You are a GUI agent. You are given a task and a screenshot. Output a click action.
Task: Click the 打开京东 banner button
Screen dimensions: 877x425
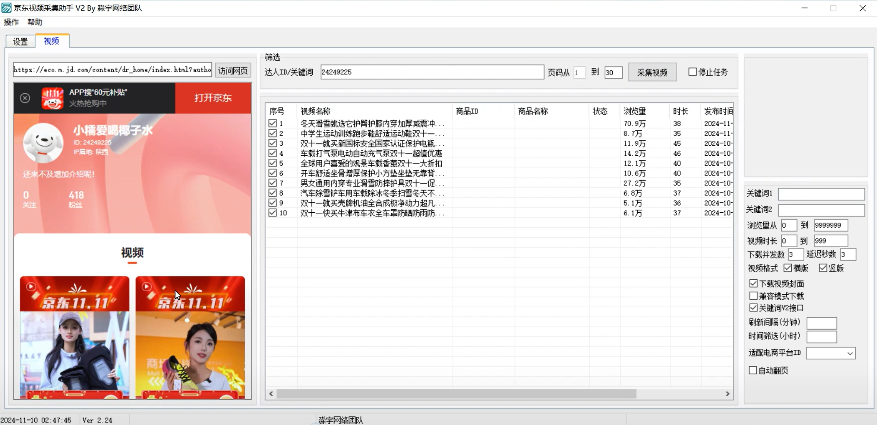click(x=212, y=98)
